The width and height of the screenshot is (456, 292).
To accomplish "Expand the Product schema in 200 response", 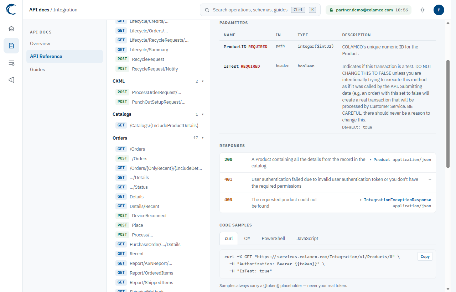I will point(380,160).
